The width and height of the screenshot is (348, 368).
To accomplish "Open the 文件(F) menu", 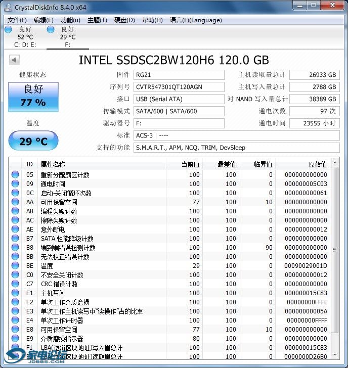I will pos(17,20).
